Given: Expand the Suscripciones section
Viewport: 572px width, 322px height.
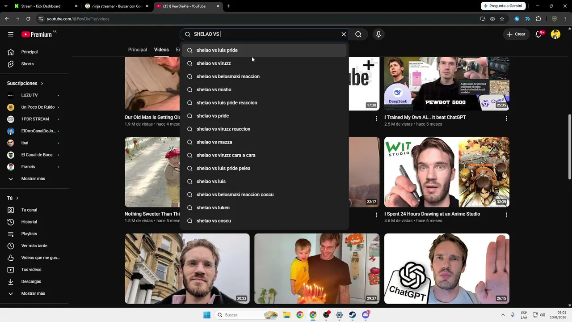Looking at the screenshot, I should coord(25,83).
